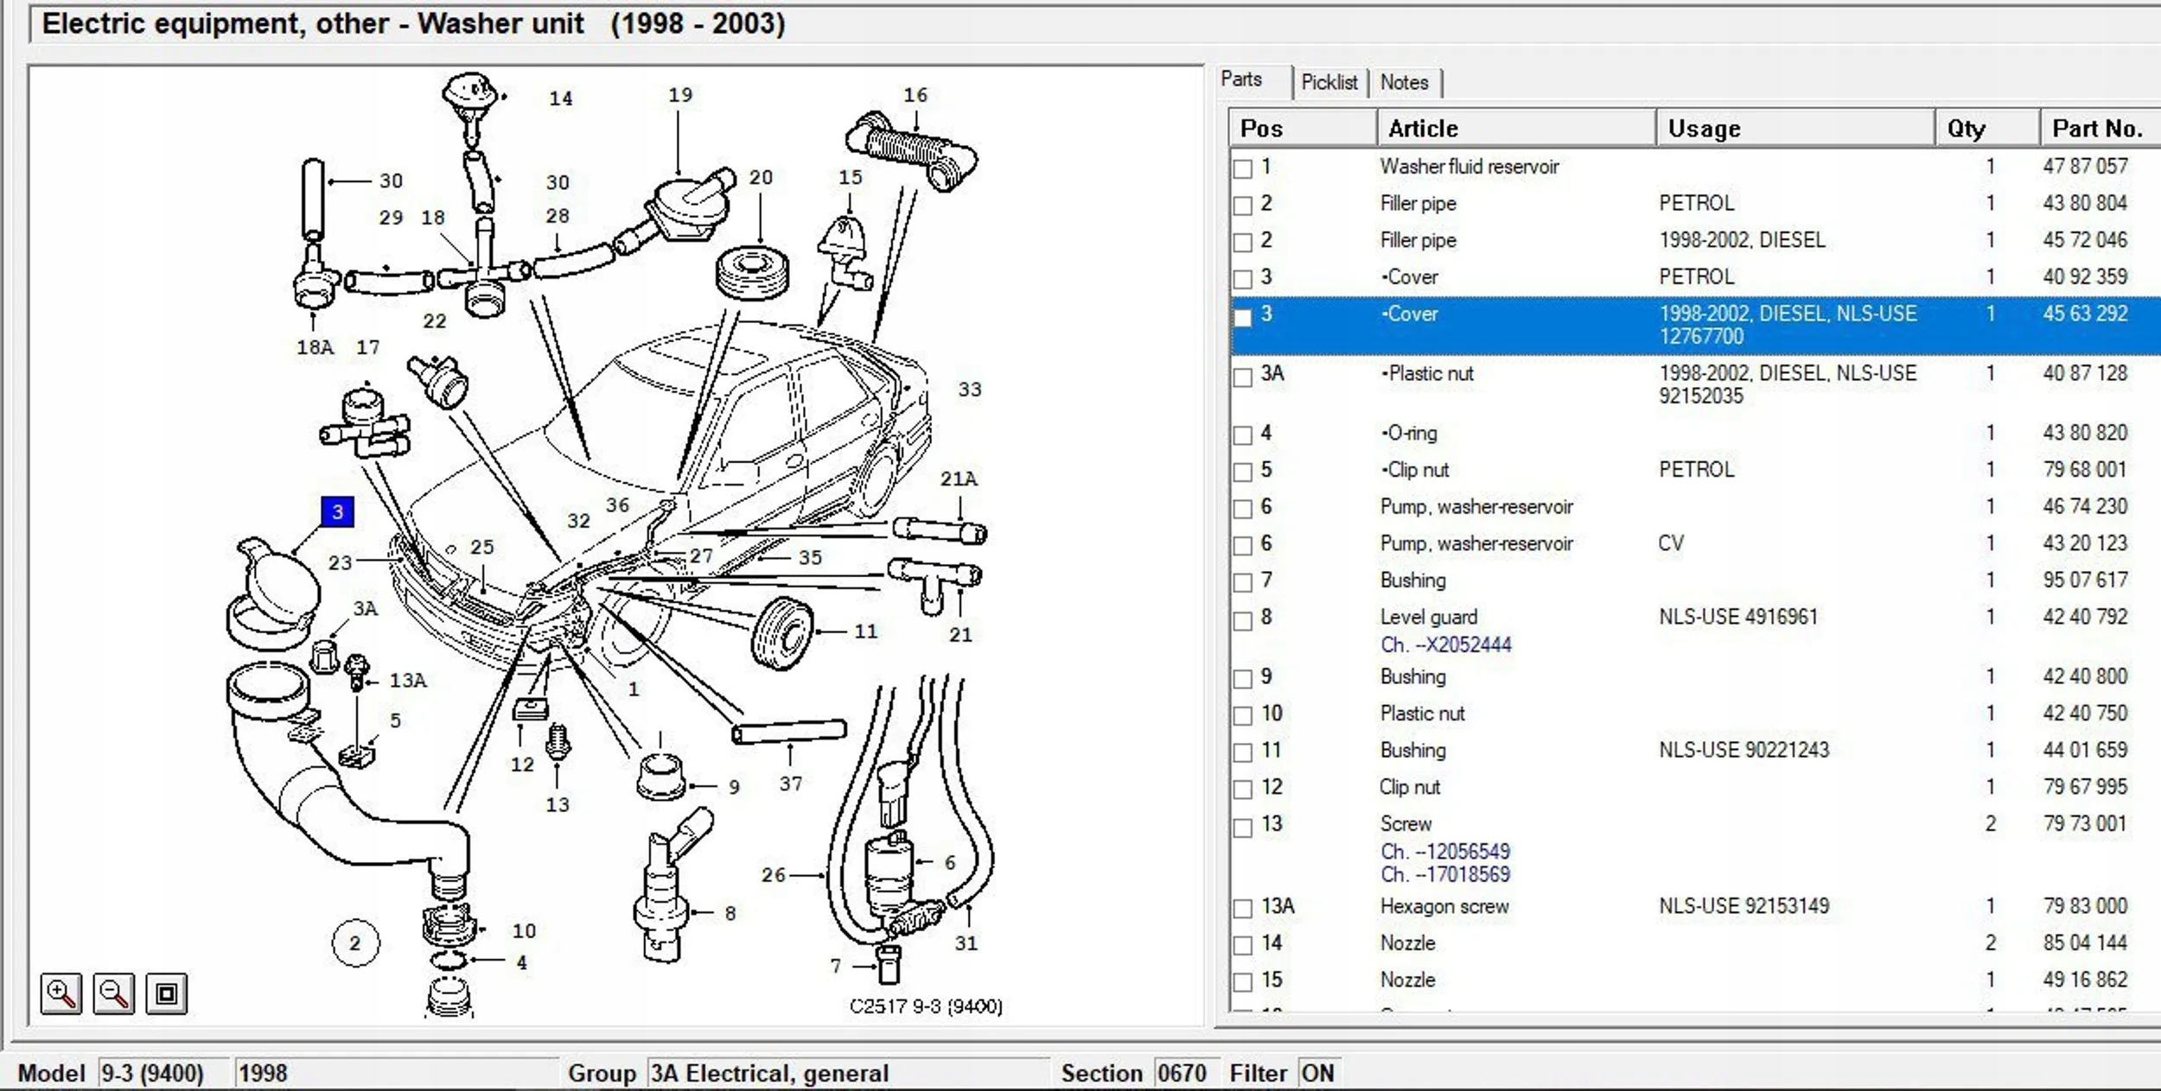Tick the checkbox for the O-ring row
The image size is (2161, 1091).
[1243, 434]
